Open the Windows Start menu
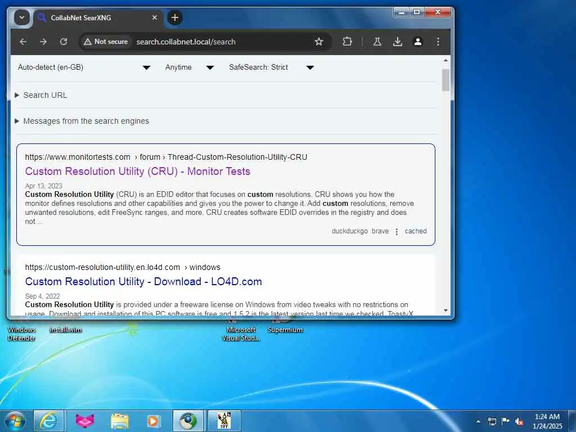The image size is (576, 432). [15, 421]
